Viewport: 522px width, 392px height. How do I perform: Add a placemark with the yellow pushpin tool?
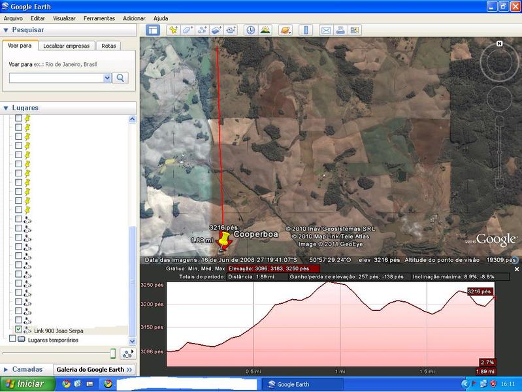pos(173,30)
